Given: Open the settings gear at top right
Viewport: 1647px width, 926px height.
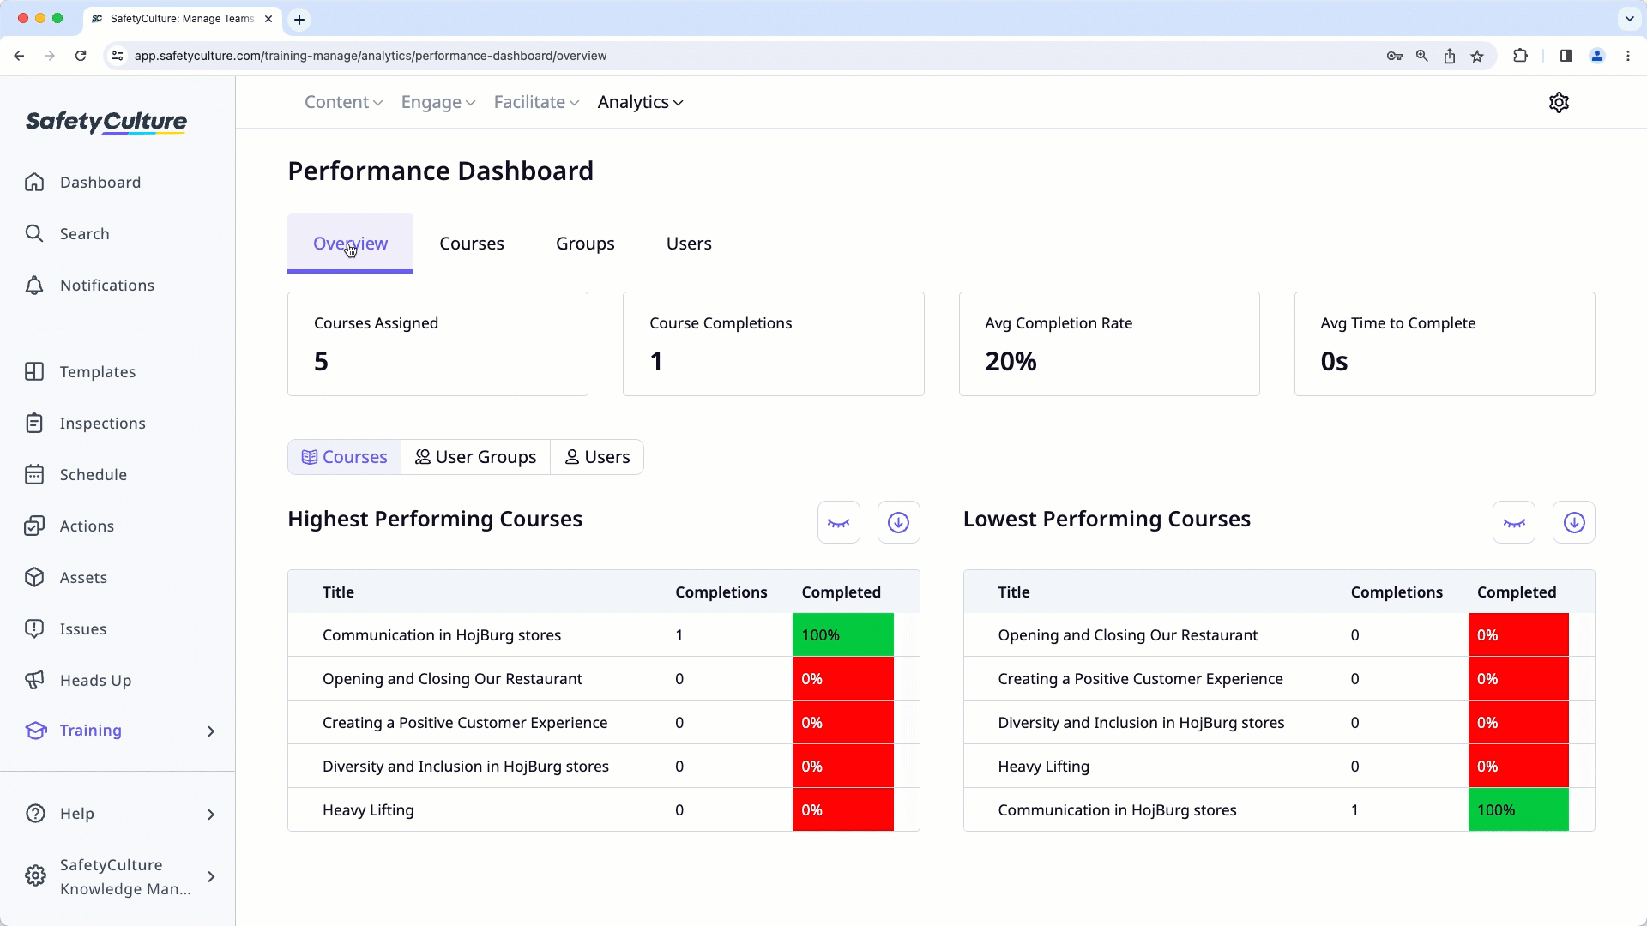Looking at the screenshot, I should [1559, 102].
